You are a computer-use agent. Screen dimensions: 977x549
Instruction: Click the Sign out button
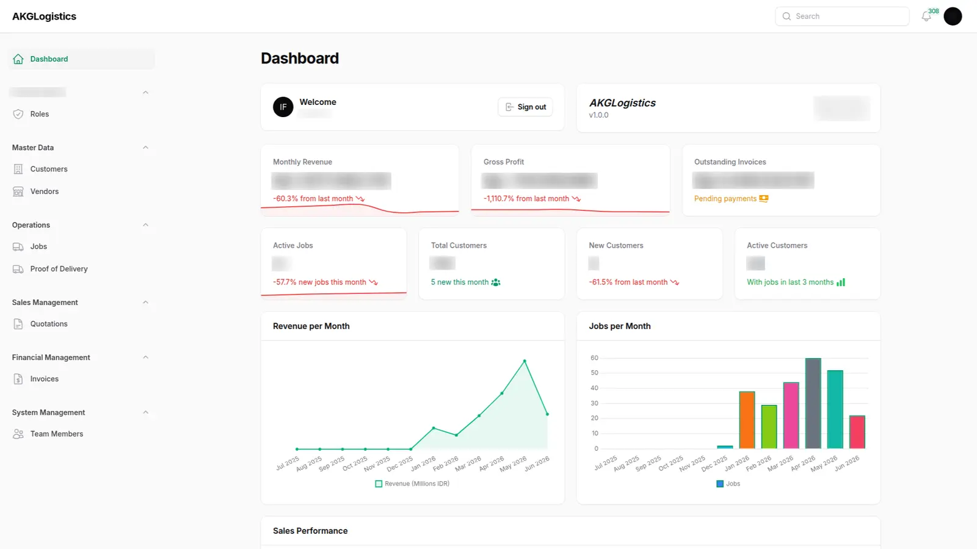pyautogui.click(x=525, y=107)
